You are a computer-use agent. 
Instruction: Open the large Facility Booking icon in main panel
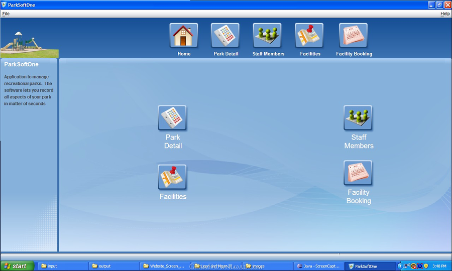click(x=358, y=174)
